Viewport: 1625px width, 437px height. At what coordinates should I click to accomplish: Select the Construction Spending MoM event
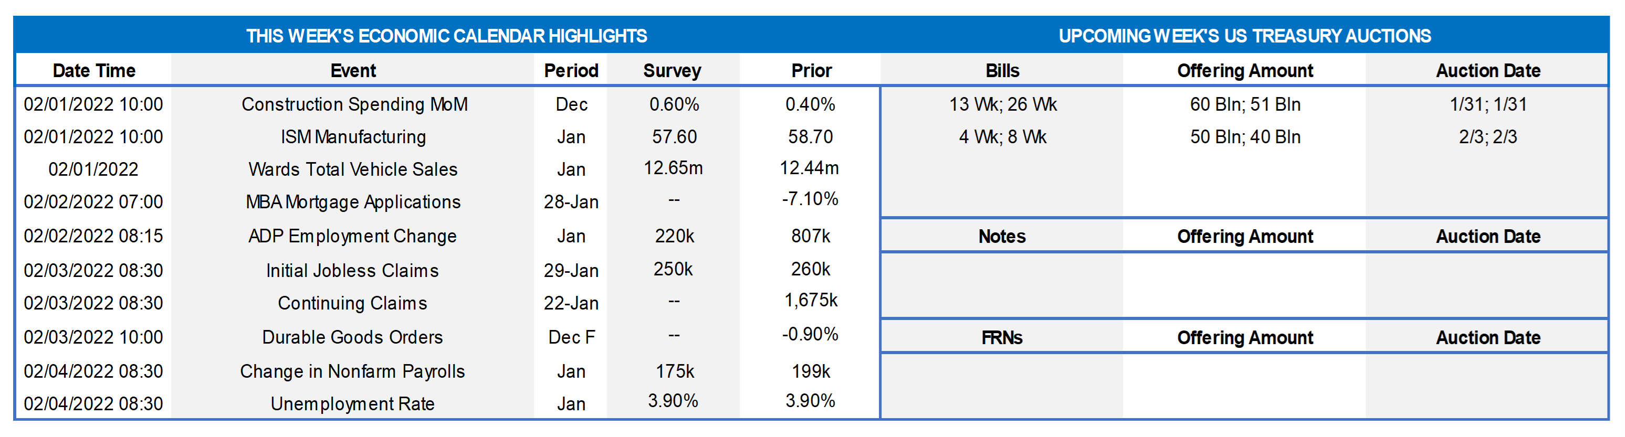(354, 104)
